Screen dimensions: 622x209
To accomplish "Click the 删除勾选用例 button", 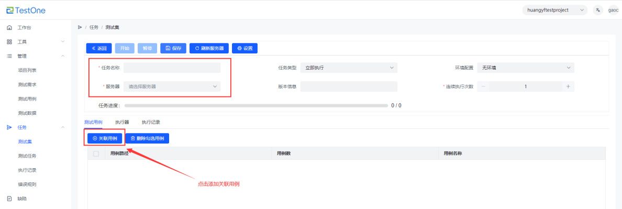I will pos(147,138).
